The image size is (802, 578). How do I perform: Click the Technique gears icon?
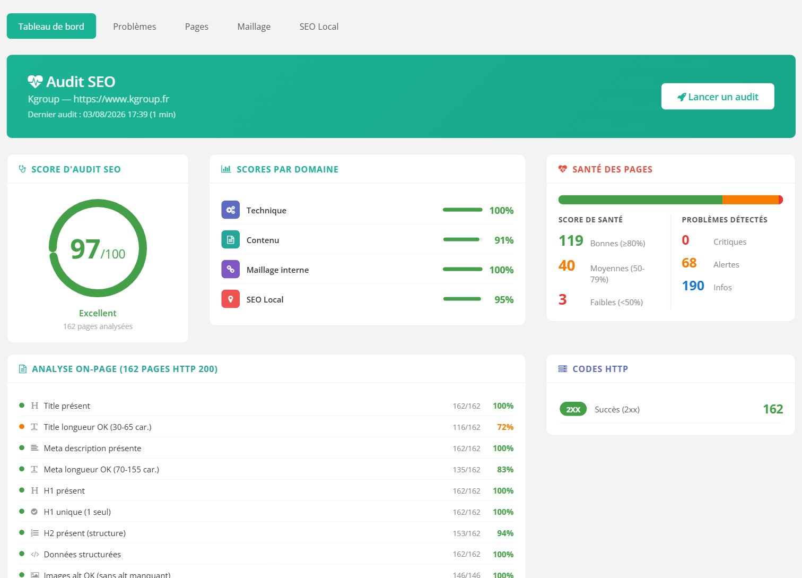[230, 210]
